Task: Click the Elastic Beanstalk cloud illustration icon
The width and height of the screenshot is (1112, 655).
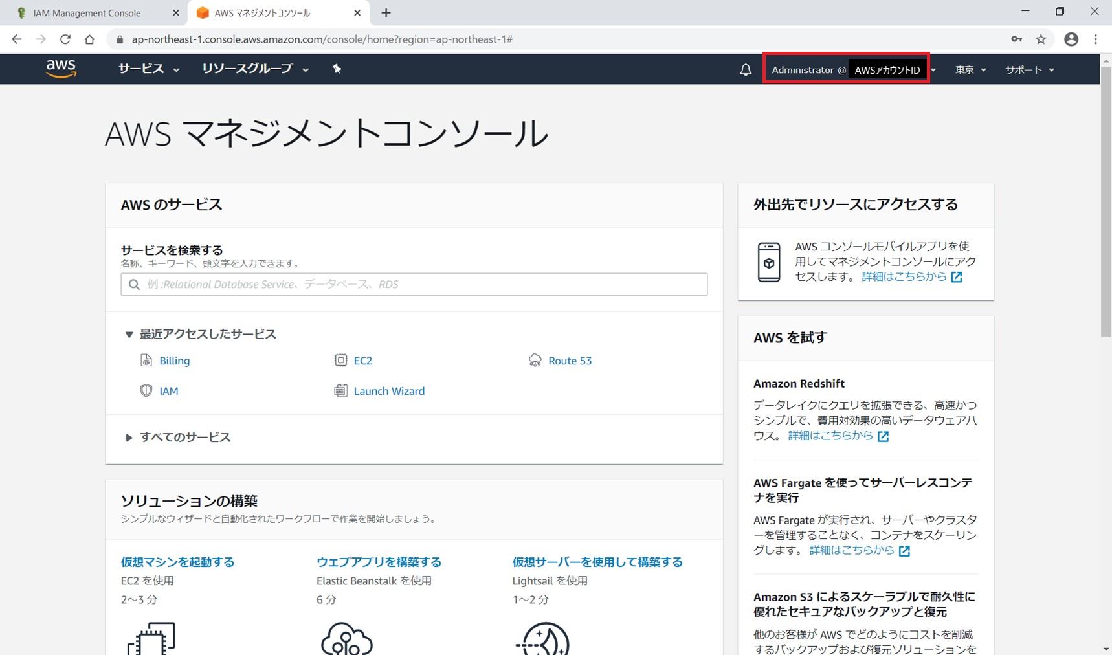Action: click(347, 638)
